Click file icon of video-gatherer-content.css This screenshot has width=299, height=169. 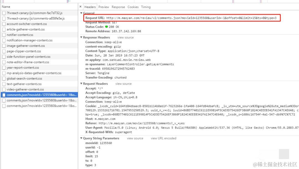click(x=4, y=90)
